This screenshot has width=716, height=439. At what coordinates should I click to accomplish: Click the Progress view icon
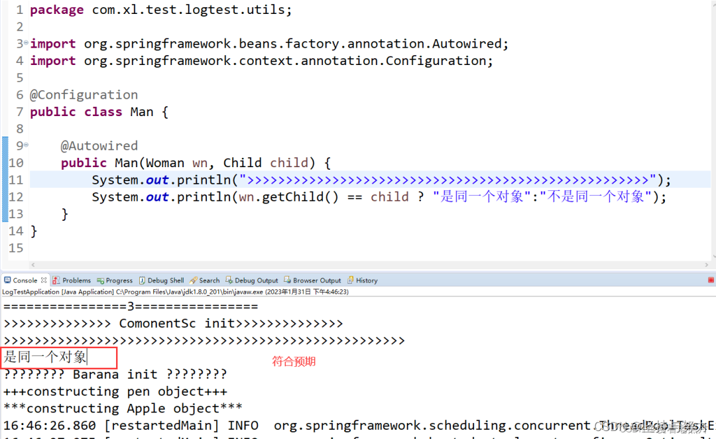click(x=101, y=280)
